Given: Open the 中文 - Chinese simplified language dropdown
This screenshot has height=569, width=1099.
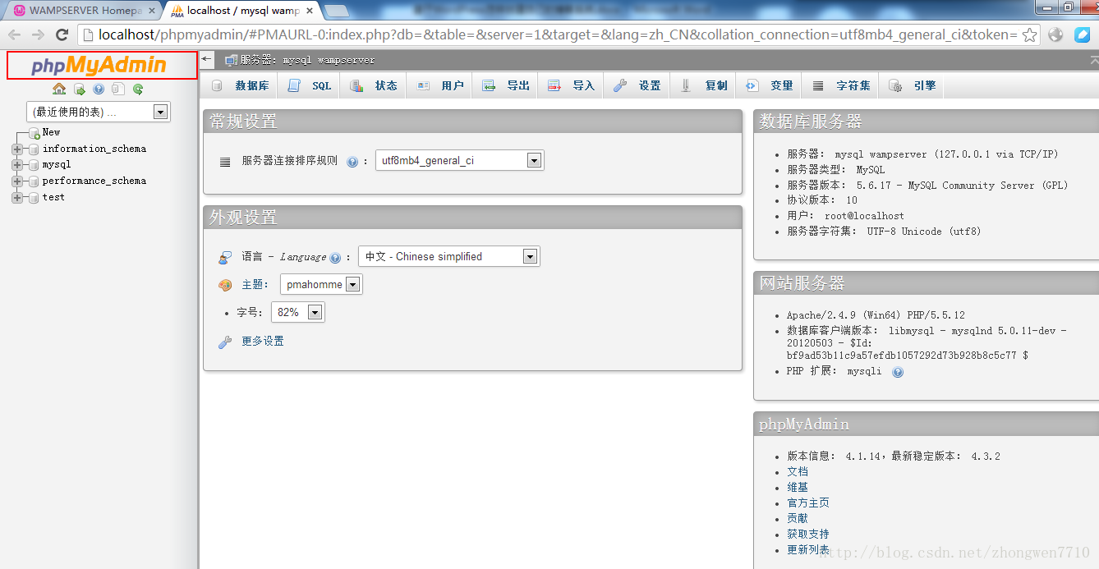Looking at the screenshot, I should 449,256.
